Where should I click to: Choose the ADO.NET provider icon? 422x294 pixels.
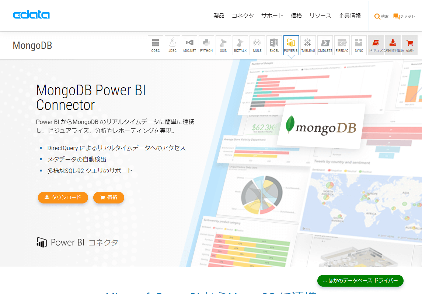[189, 45]
